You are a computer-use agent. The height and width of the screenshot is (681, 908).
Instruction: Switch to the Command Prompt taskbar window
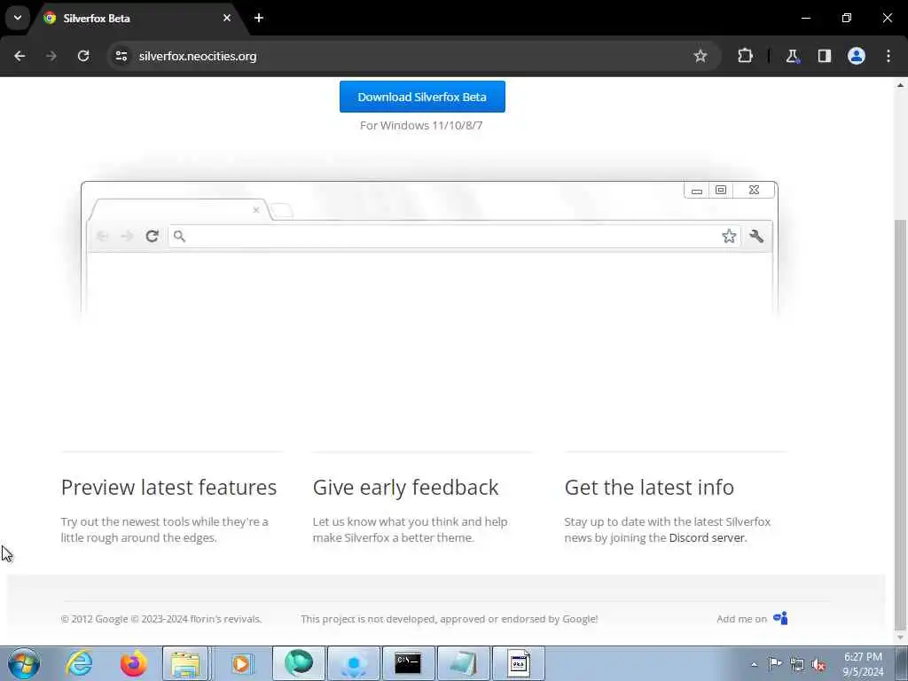408,663
